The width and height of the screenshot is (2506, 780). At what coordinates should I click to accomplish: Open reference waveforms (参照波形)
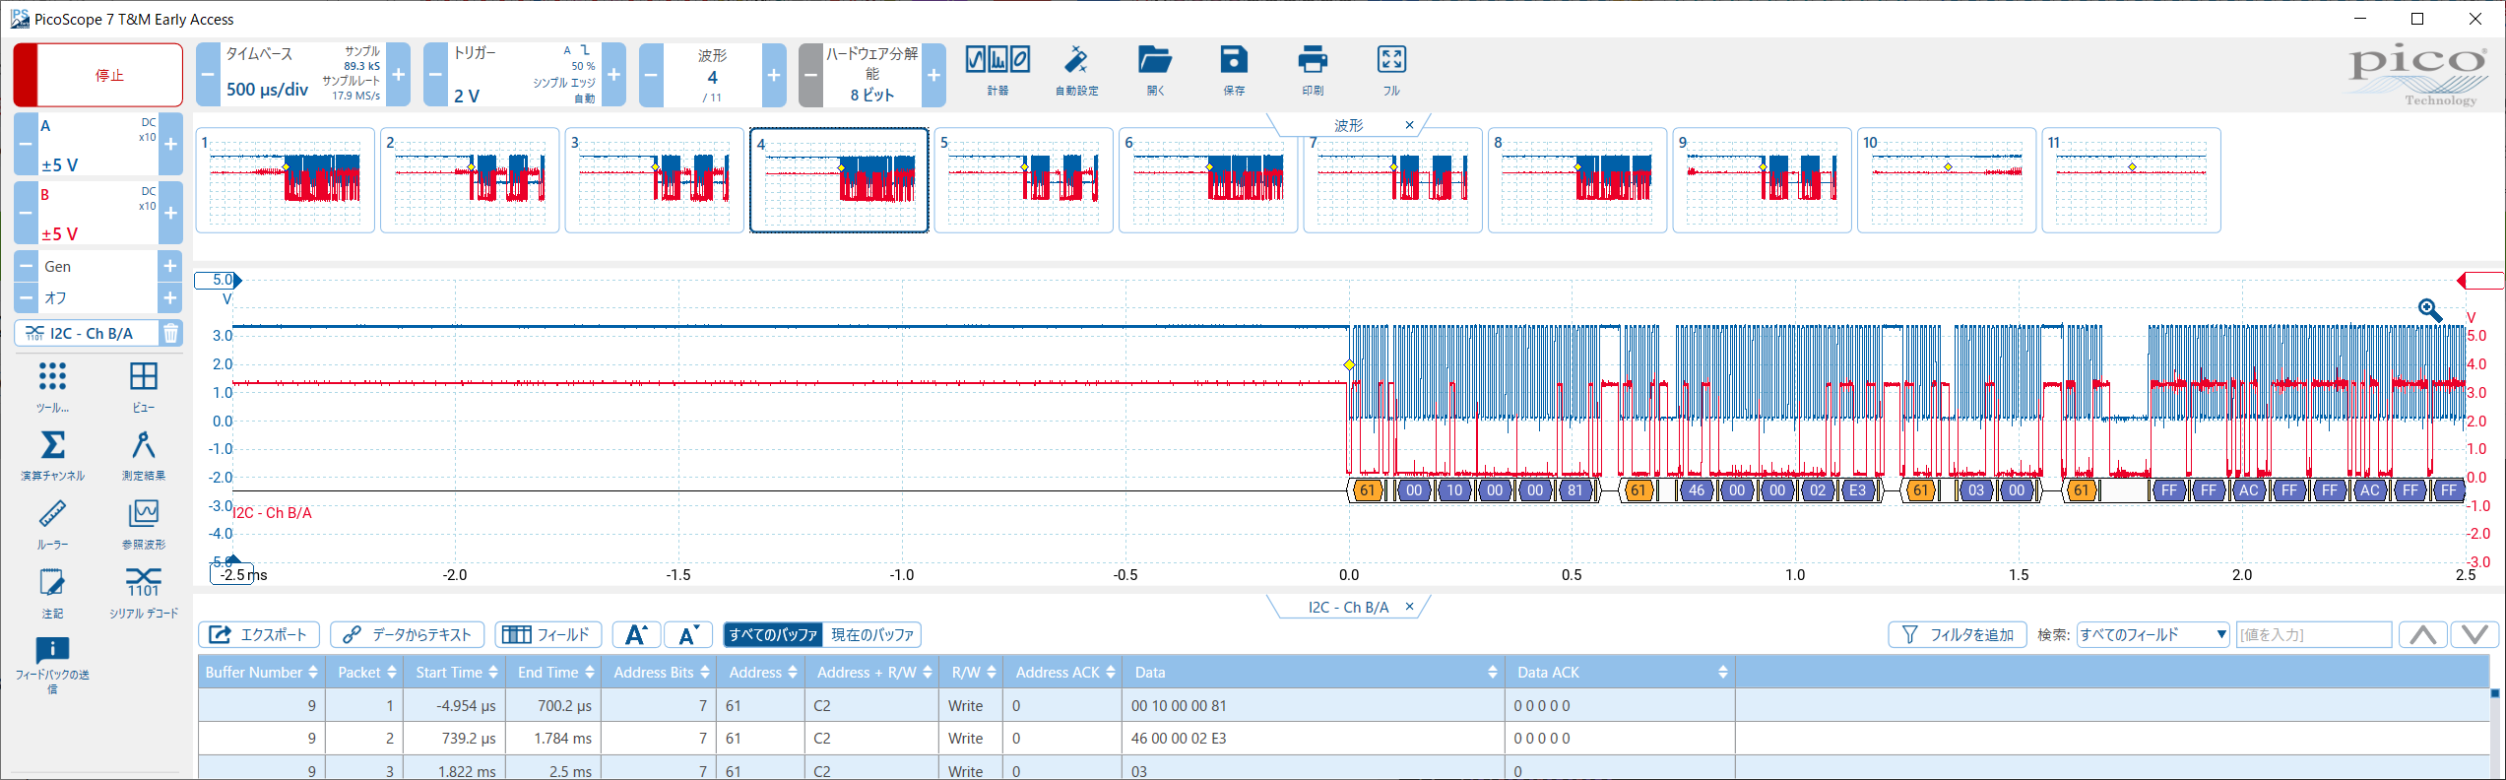[x=144, y=523]
